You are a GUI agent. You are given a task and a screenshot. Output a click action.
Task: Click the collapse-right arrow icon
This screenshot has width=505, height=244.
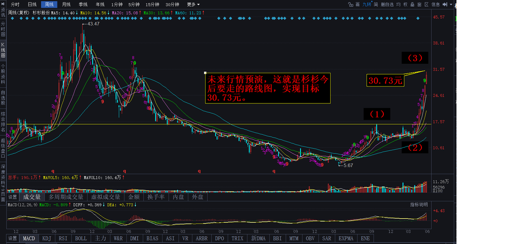(x=445, y=4)
